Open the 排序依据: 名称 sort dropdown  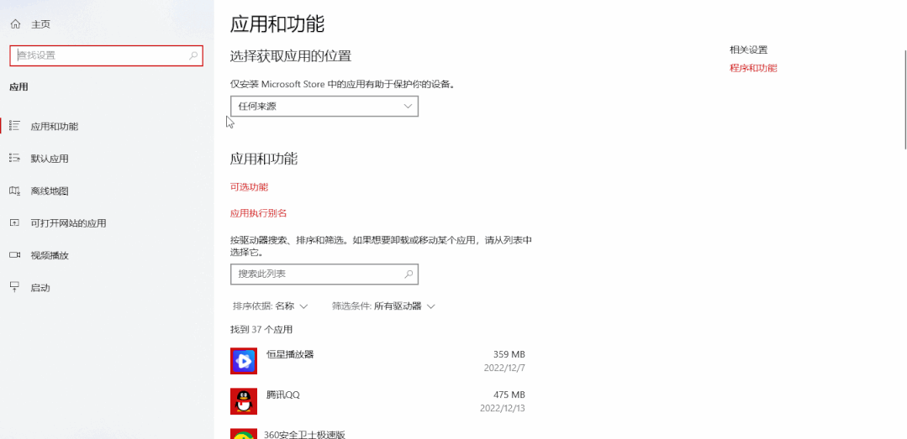pos(270,306)
